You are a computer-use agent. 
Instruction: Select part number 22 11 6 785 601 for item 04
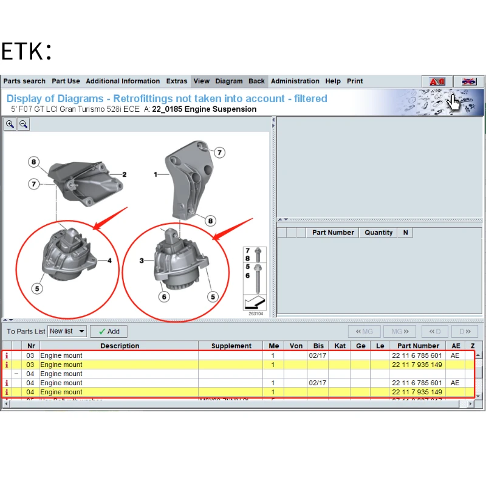click(417, 383)
